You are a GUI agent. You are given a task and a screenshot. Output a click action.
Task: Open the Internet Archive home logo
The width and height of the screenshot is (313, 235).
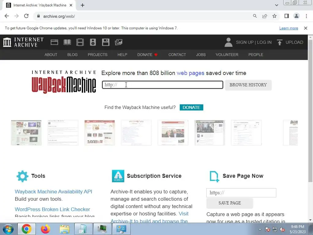coord(23,42)
